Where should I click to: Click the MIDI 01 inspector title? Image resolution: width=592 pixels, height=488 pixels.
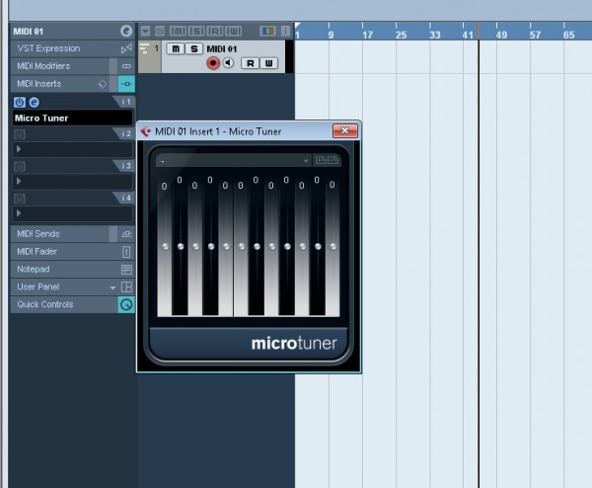pos(29,32)
